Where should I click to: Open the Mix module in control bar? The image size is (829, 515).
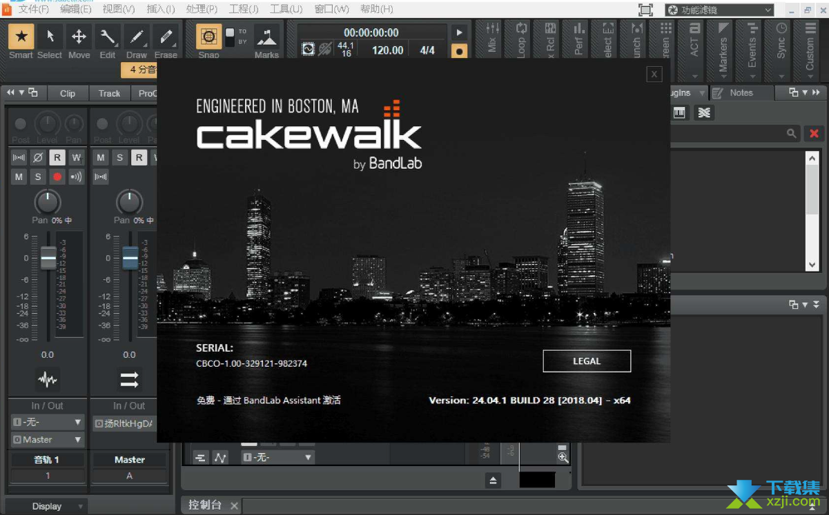492,39
